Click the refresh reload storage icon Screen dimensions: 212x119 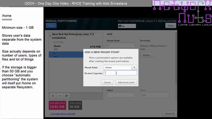[x=66, y=96]
